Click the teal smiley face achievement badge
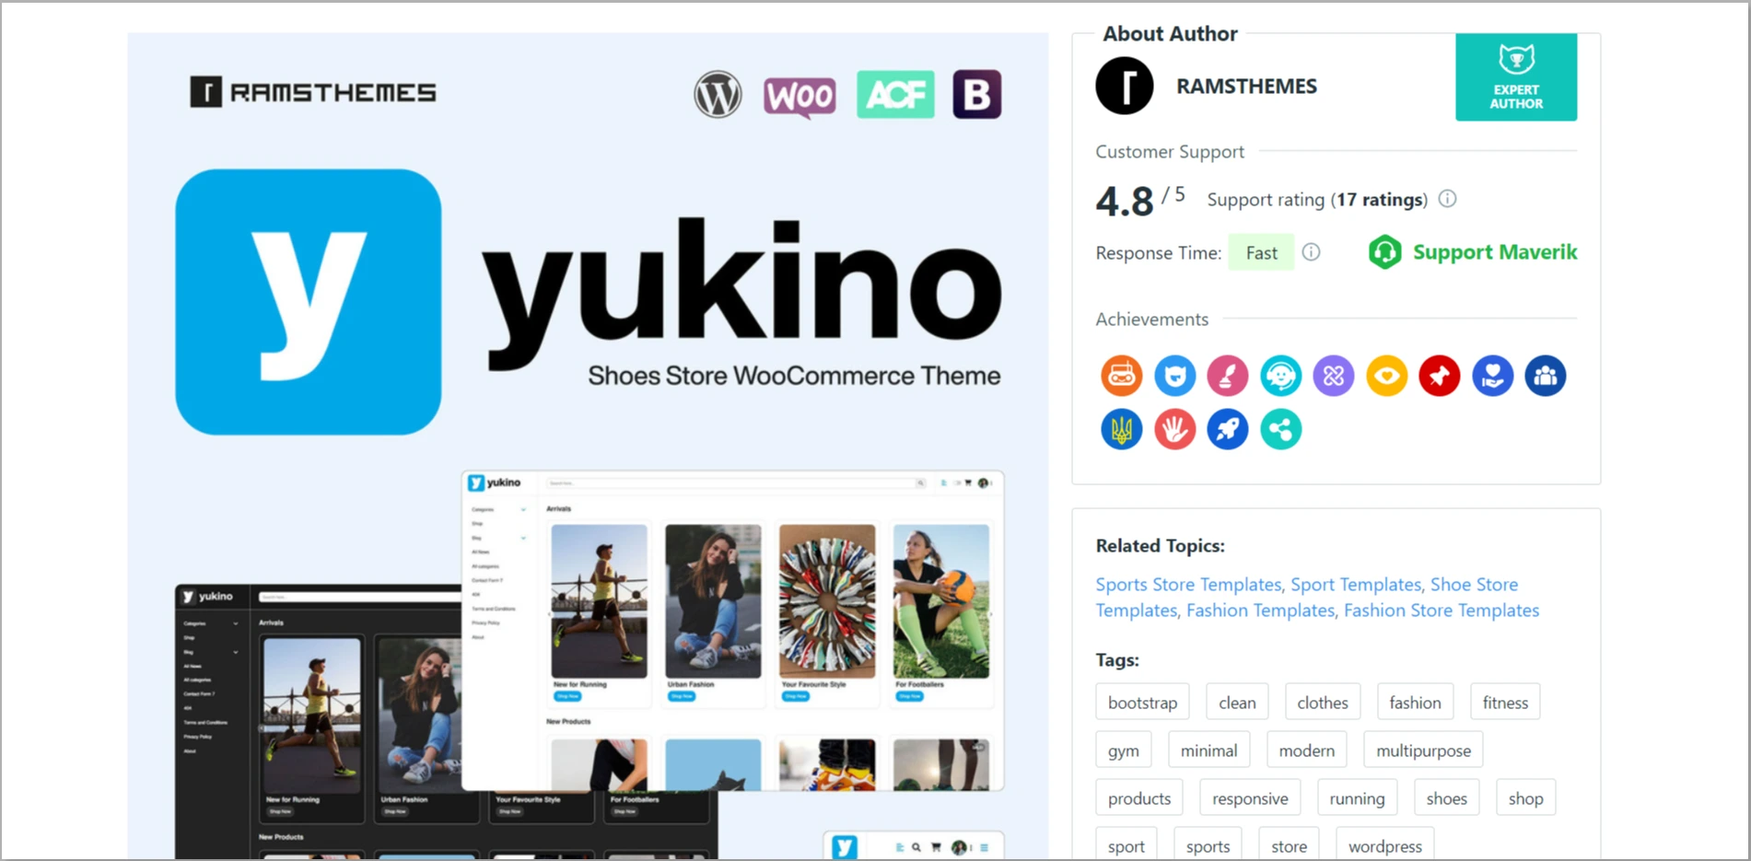Image resolution: width=1751 pixels, height=861 pixels. [1280, 376]
